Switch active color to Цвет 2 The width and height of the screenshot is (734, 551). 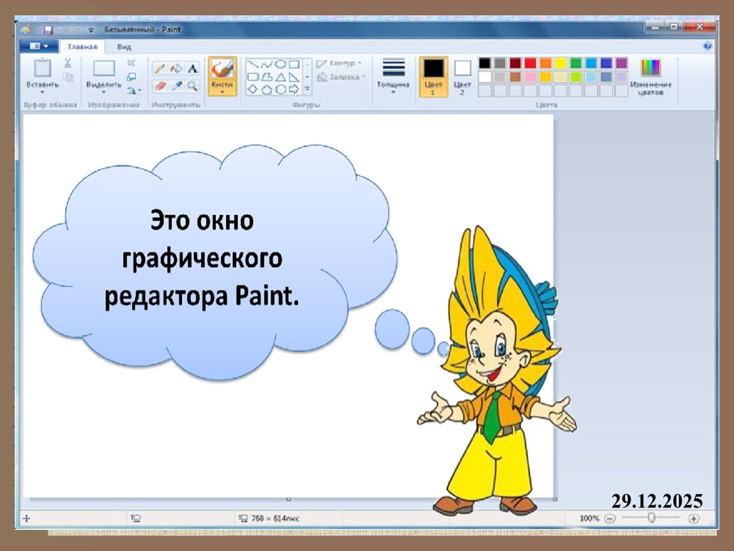pos(462,75)
